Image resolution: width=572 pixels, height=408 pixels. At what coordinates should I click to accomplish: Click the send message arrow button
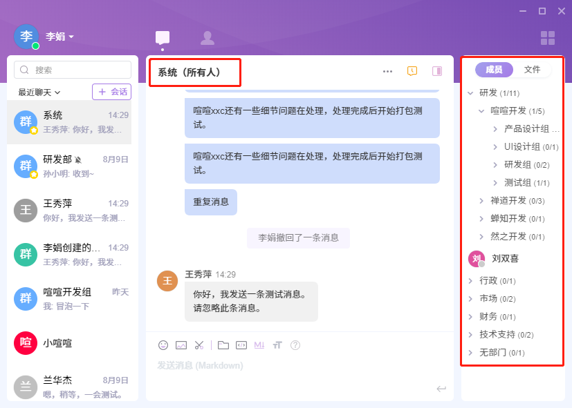[x=441, y=389]
